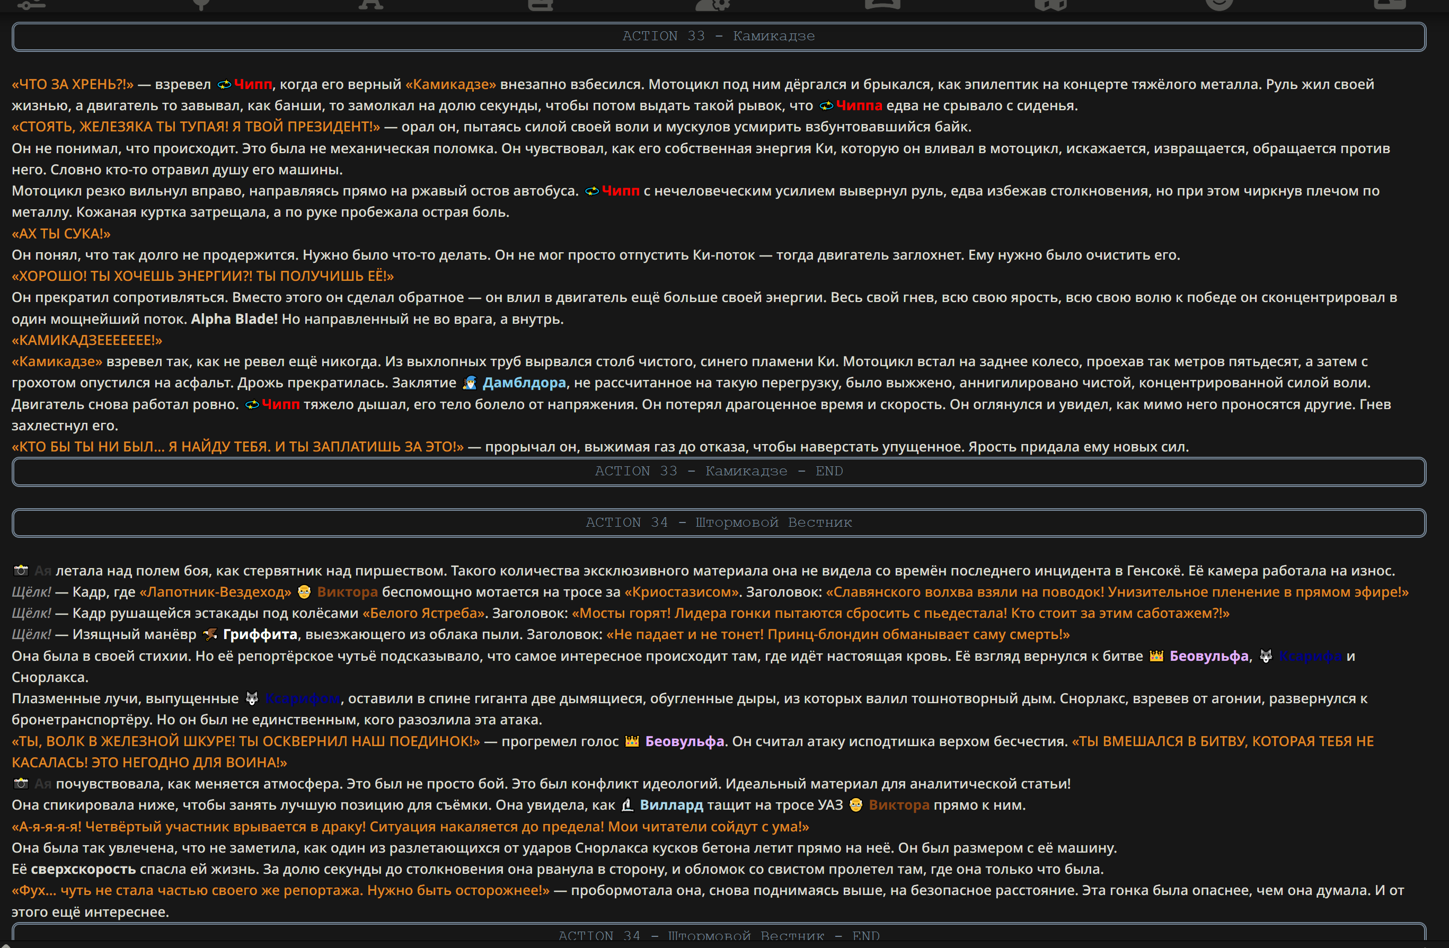Click the quote «АХ ТЫ СУКА!»

click(61, 234)
